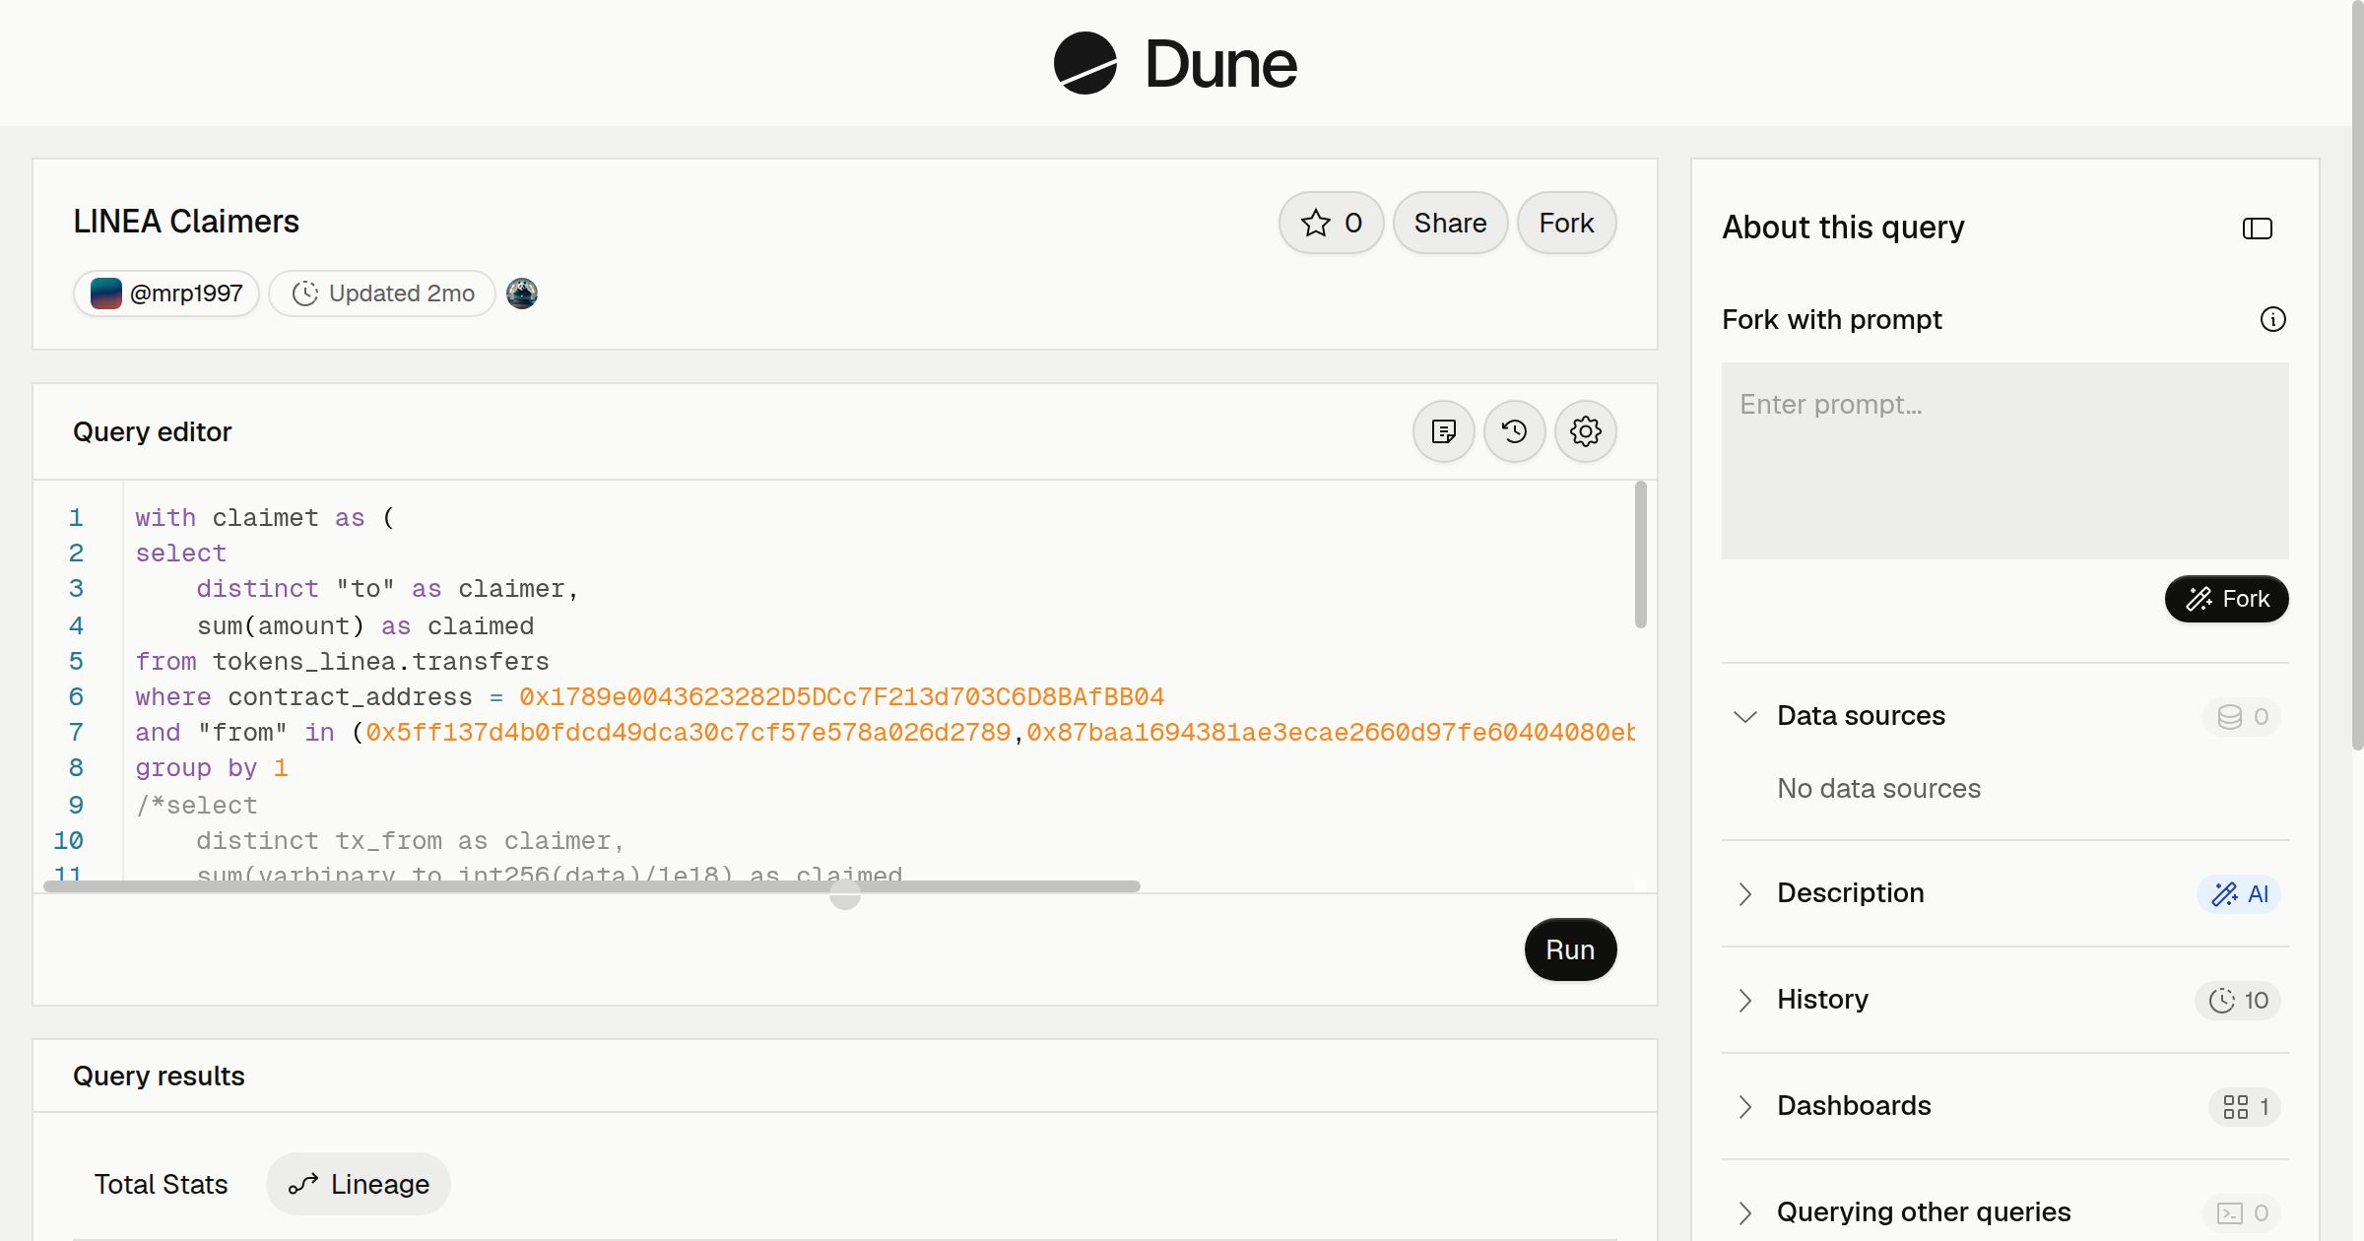This screenshot has height=1241, width=2364.
Task: Collapse the About this query side panel
Action: coord(2258,229)
